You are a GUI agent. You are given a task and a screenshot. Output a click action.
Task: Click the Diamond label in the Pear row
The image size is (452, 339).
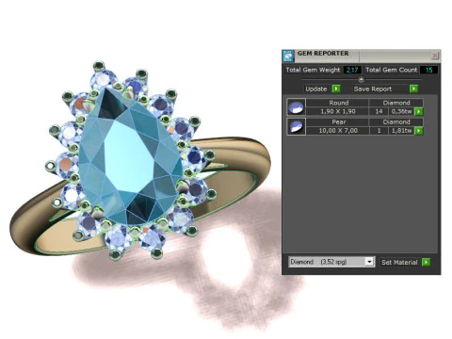396,121
